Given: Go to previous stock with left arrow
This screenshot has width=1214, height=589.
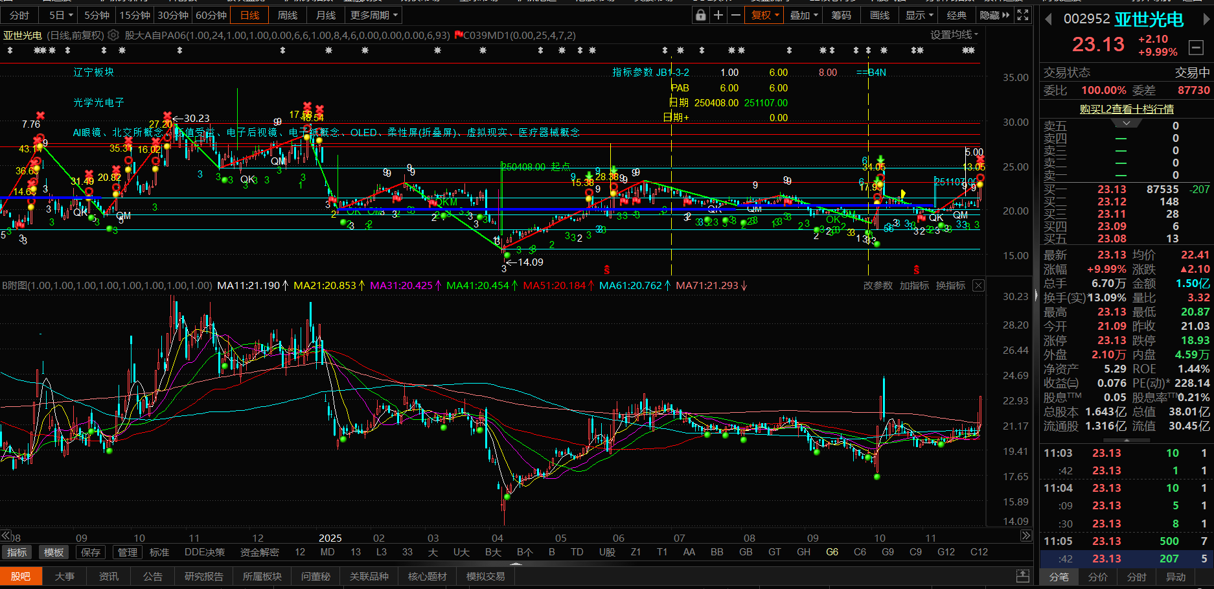Looking at the screenshot, I should pyautogui.click(x=1048, y=19).
